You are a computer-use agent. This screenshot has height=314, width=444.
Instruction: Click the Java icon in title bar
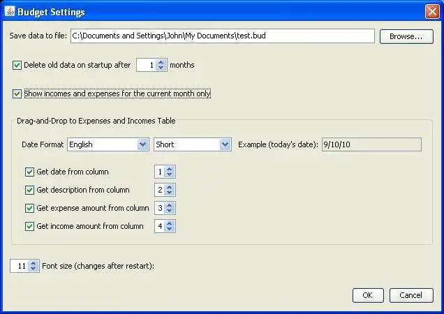point(9,12)
